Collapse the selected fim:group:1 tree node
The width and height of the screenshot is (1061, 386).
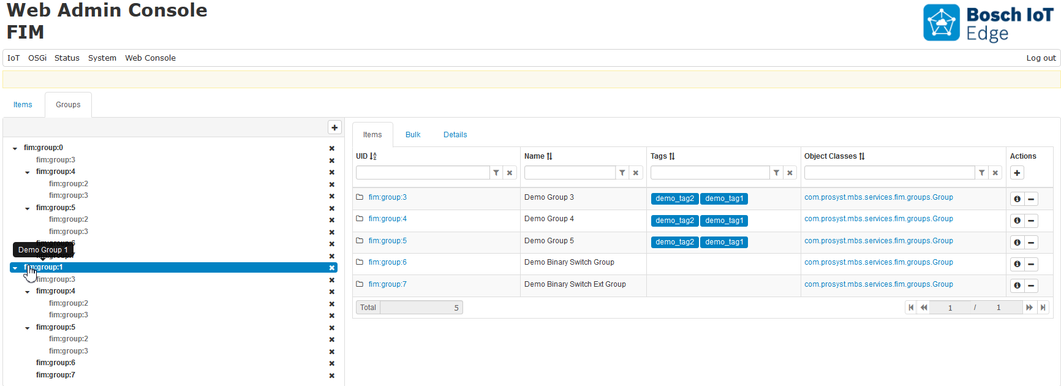pyautogui.click(x=15, y=268)
